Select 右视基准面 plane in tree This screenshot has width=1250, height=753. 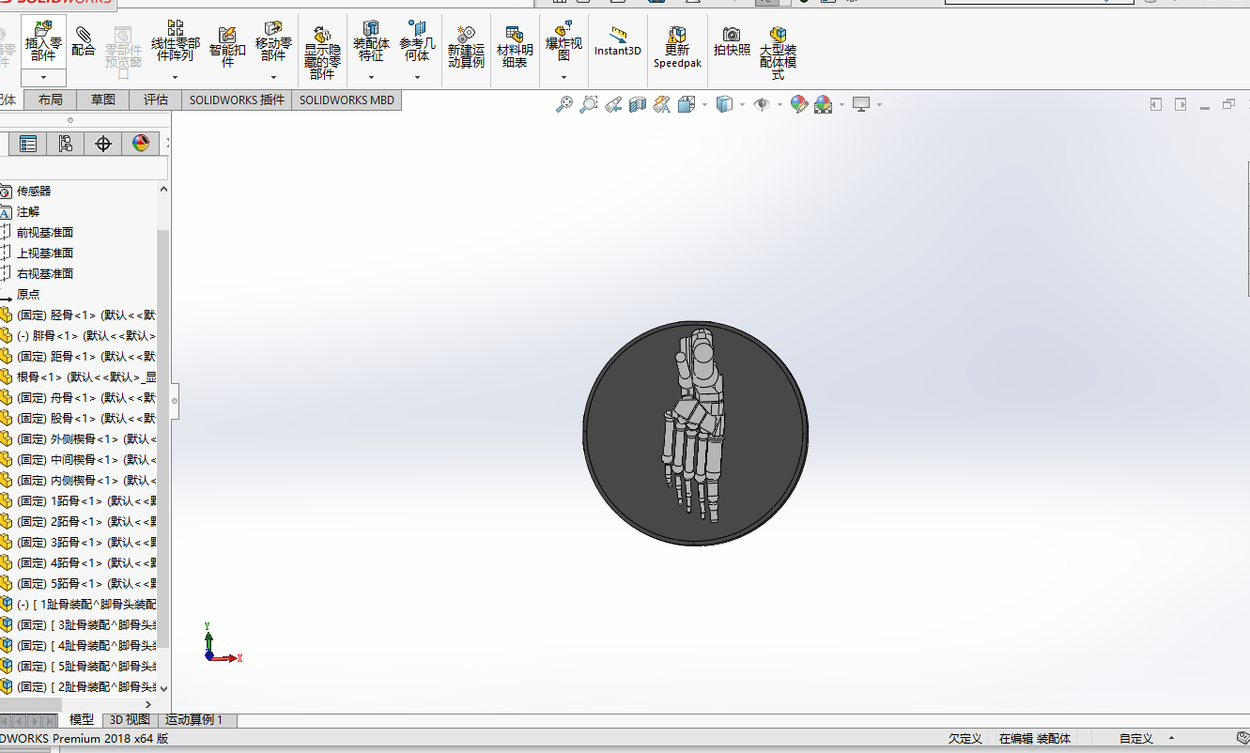45,274
